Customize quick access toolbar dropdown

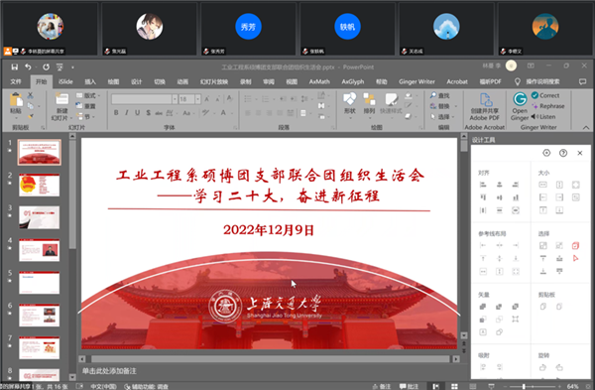[72, 67]
